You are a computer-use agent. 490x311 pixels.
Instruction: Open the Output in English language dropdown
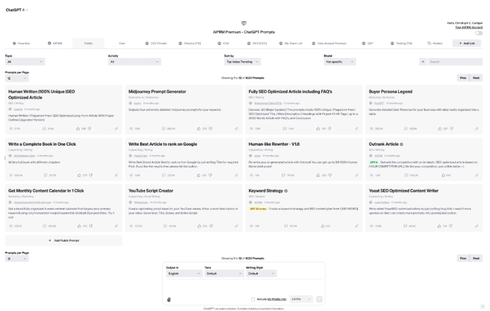pyautogui.click(x=182, y=273)
